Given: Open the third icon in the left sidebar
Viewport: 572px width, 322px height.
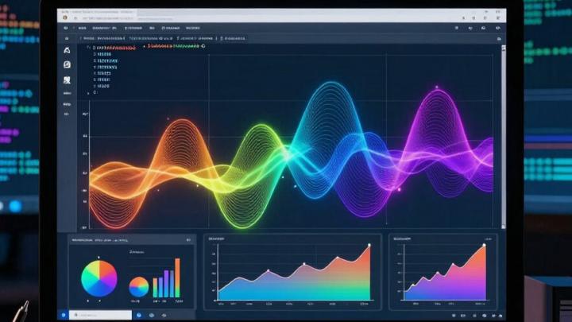Looking at the screenshot, I should click(67, 80).
